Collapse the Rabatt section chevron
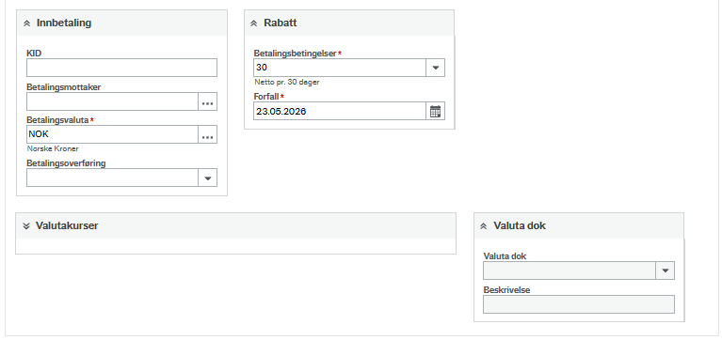The width and height of the screenshot is (722, 340). coord(254,23)
